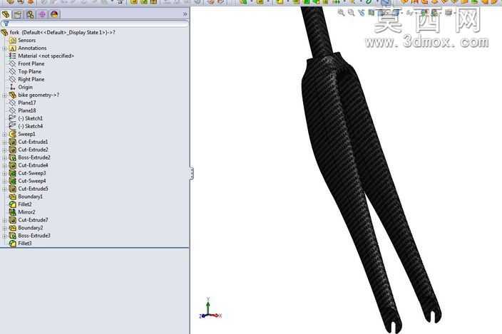Click the Material not specified icon
The width and height of the screenshot is (502, 334).
coord(13,56)
